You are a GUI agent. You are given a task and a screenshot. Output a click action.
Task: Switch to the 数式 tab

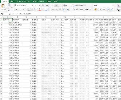[34, 1]
